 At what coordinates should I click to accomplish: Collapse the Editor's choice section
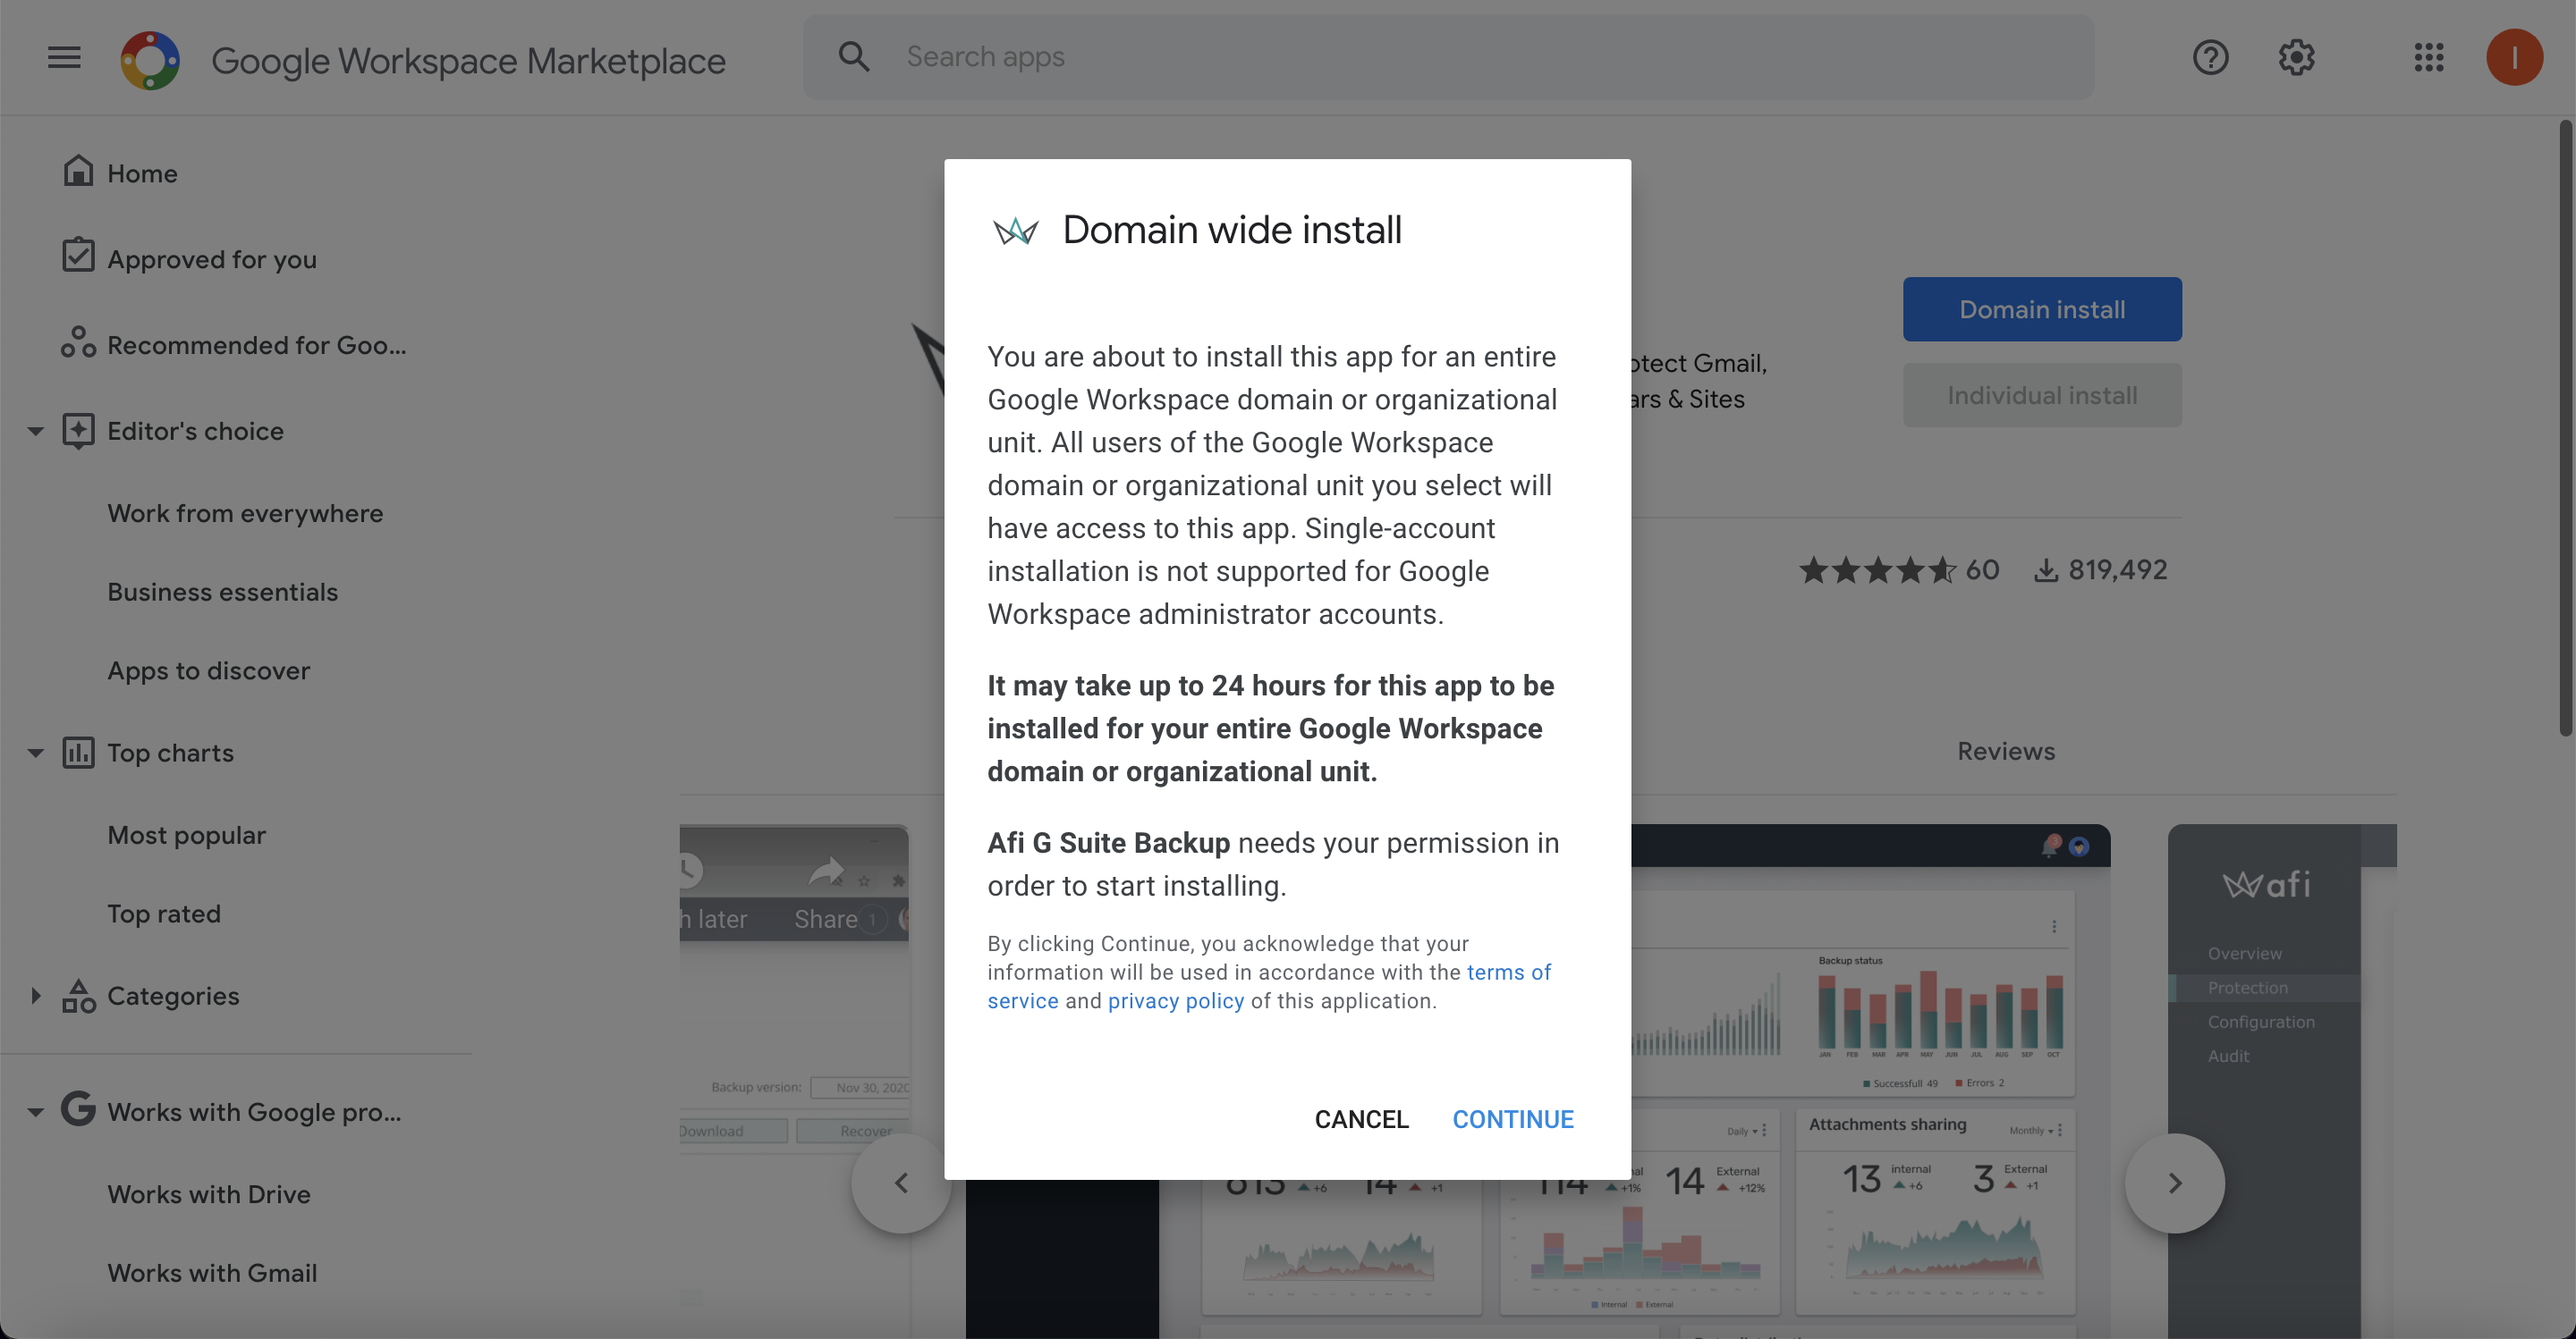coord(35,431)
